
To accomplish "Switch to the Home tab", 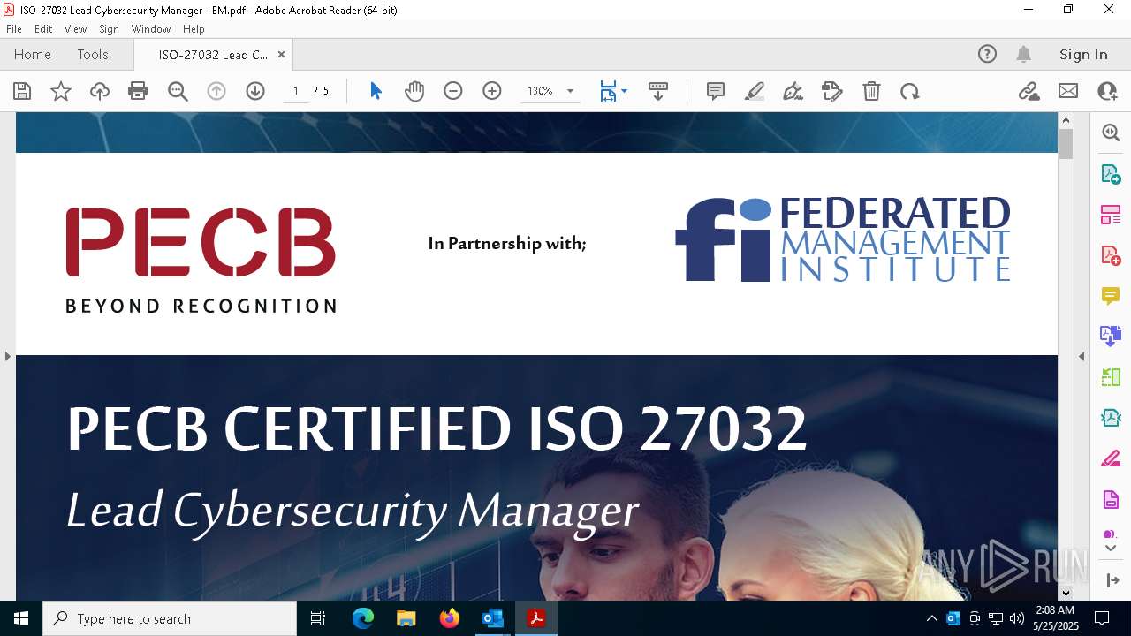I will pyautogui.click(x=33, y=54).
